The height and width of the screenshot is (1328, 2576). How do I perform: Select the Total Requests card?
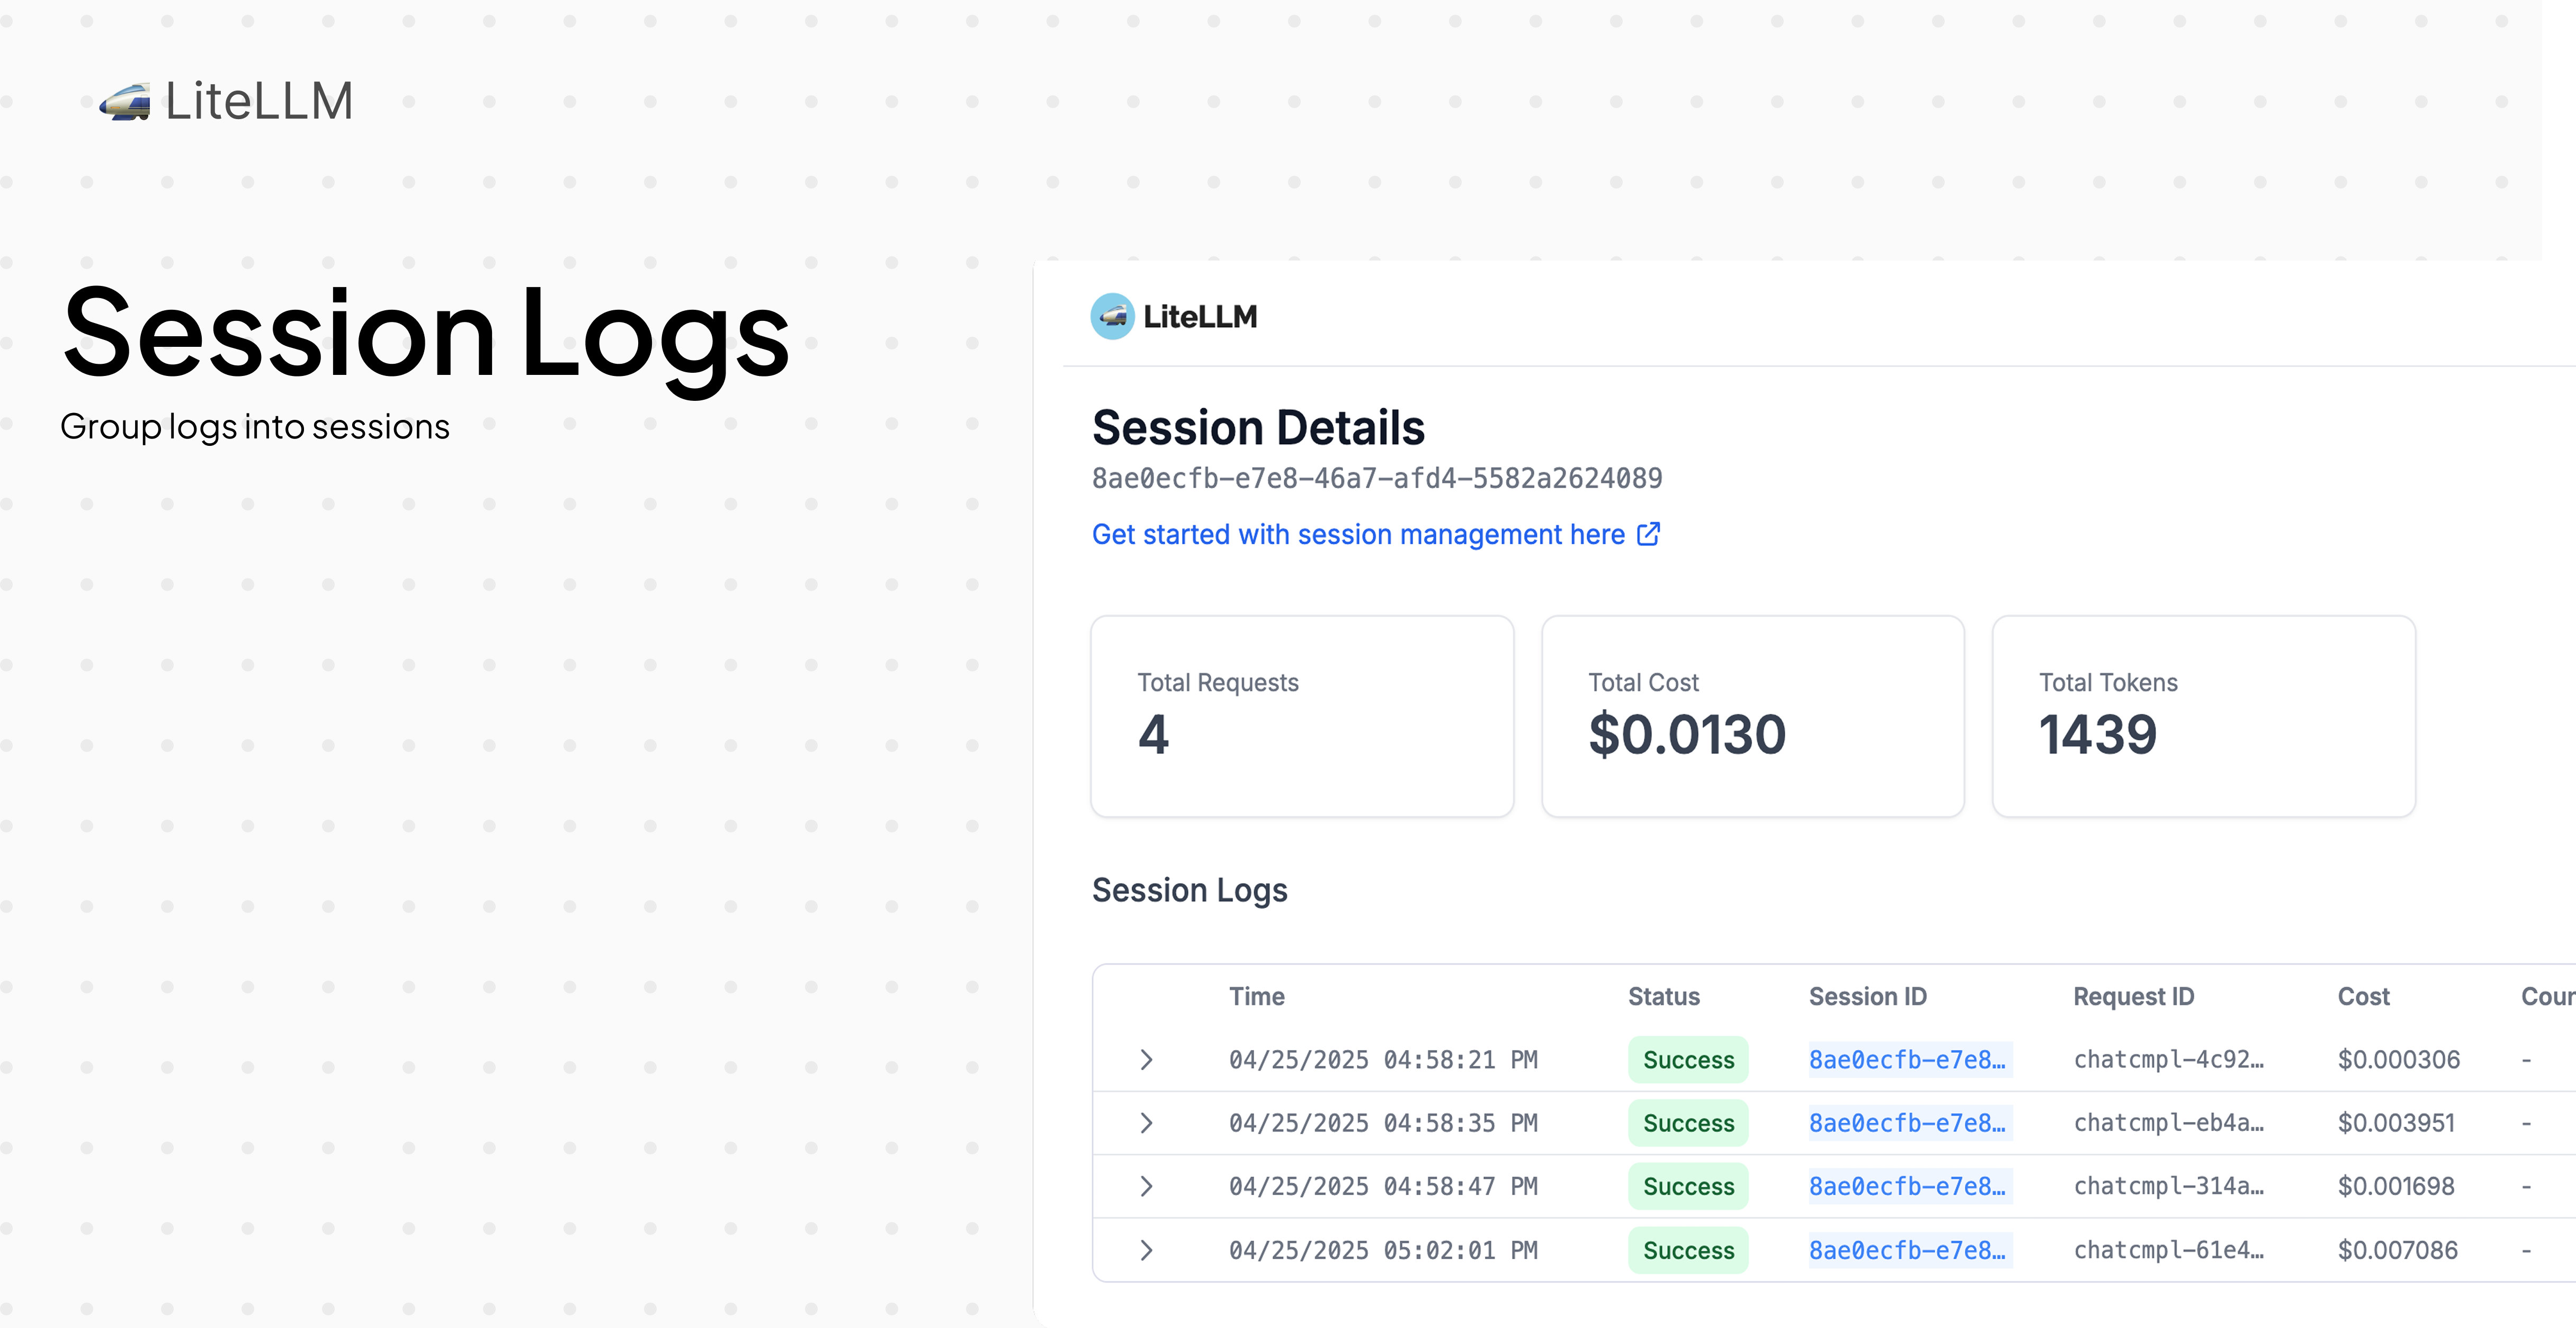pyautogui.click(x=1301, y=716)
